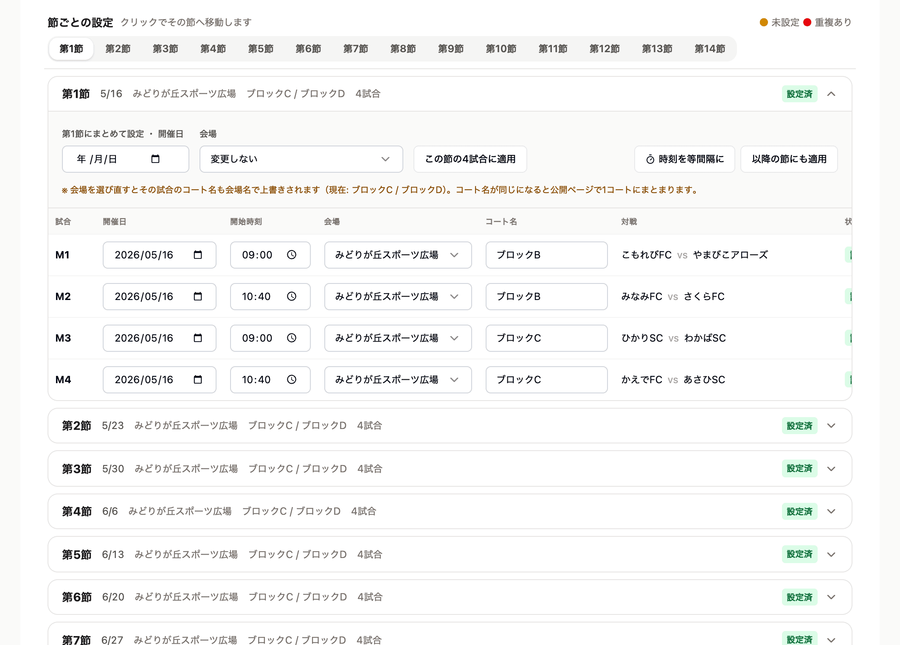Click clock icon in M4 start time

(292, 379)
